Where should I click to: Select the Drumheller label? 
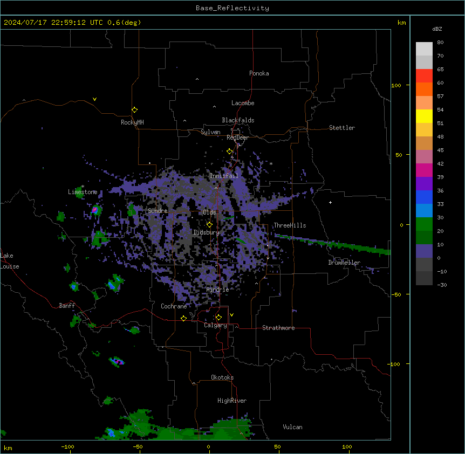[344, 263]
